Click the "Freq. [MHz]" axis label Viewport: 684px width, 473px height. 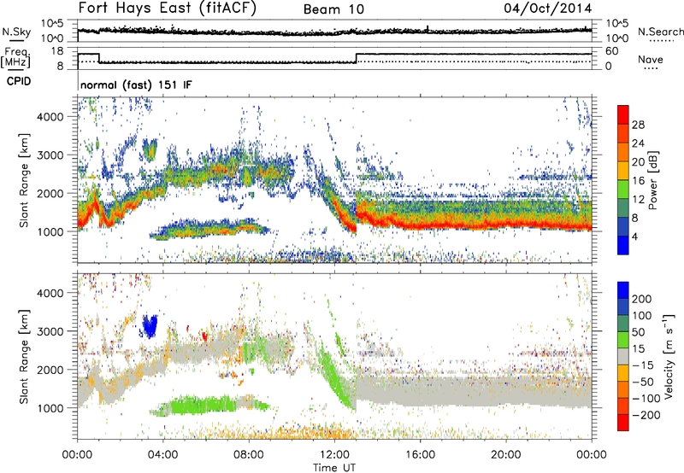click(x=15, y=57)
